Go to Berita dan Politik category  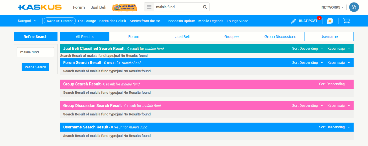pyautogui.click(x=113, y=21)
